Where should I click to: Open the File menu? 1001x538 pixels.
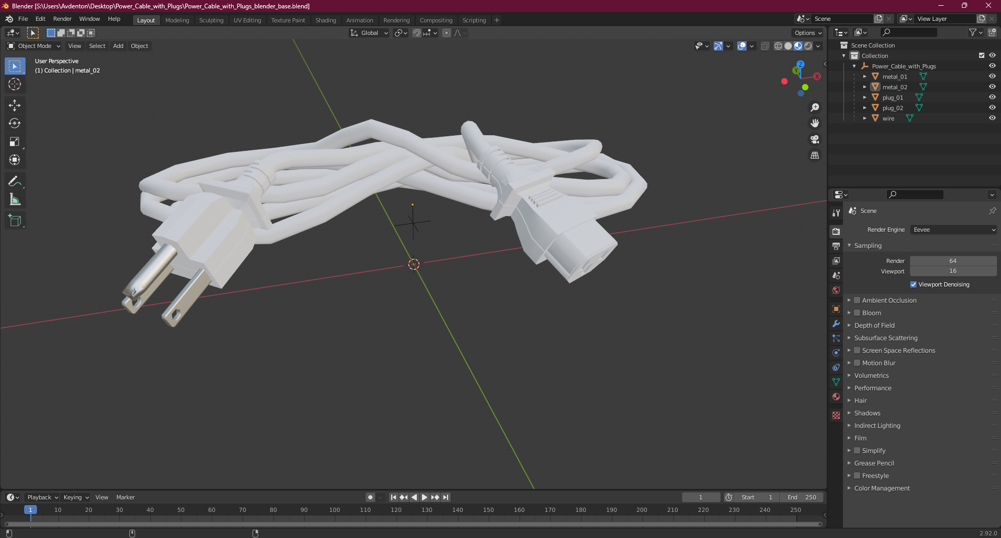[x=23, y=19]
